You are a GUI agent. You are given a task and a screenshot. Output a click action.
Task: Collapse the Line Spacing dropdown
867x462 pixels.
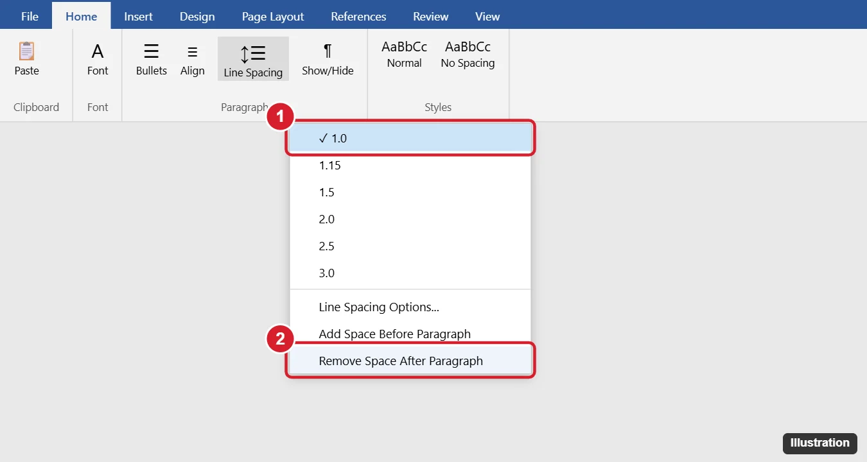pyautogui.click(x=253, y=58)
